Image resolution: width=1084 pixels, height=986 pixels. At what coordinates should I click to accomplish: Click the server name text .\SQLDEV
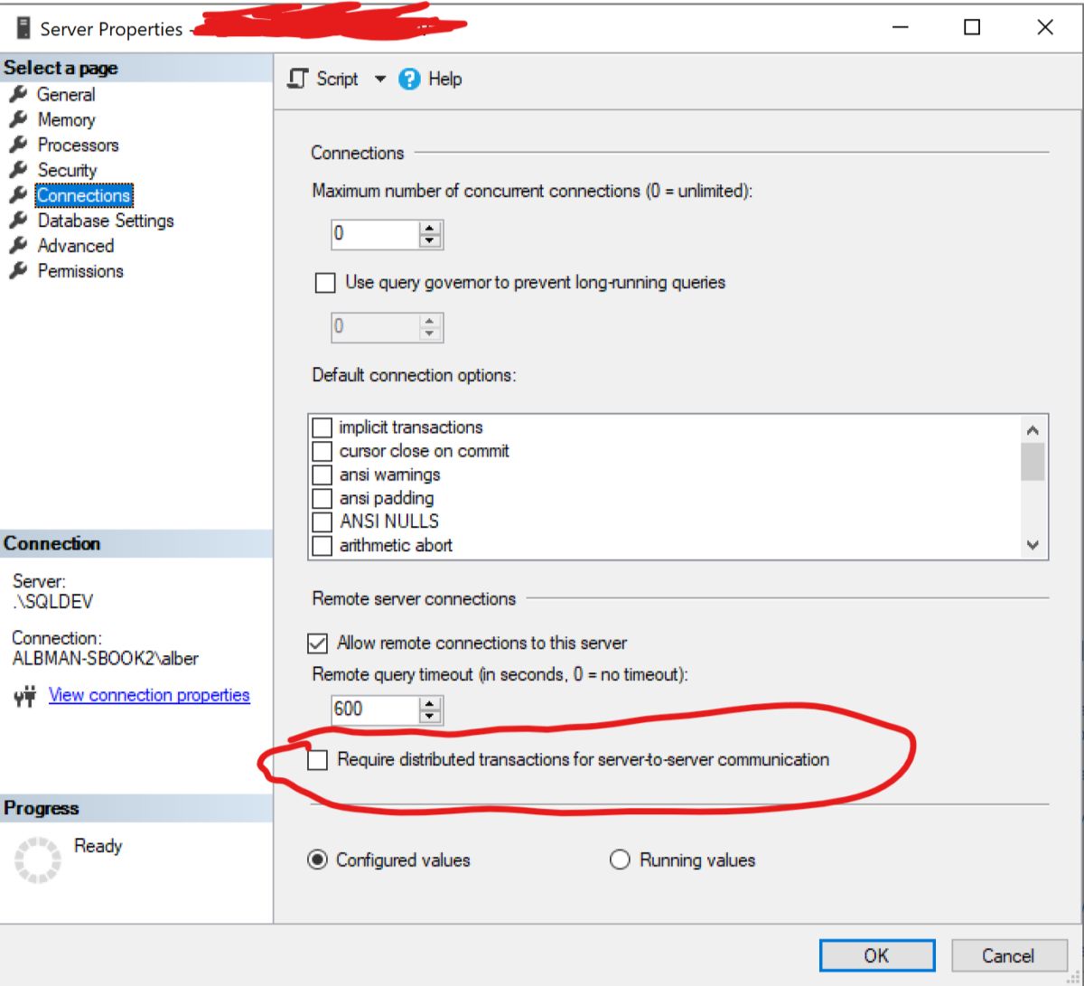(53, 601)
